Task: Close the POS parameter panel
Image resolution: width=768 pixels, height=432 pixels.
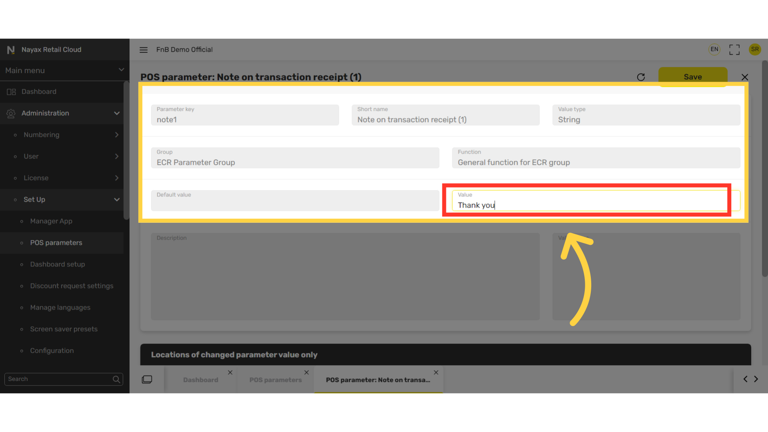Action: click(744, 77)
